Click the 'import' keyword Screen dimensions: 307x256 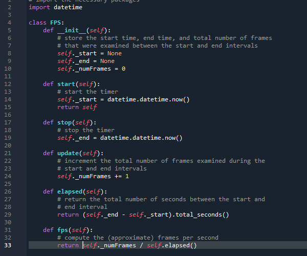(39, 7)
